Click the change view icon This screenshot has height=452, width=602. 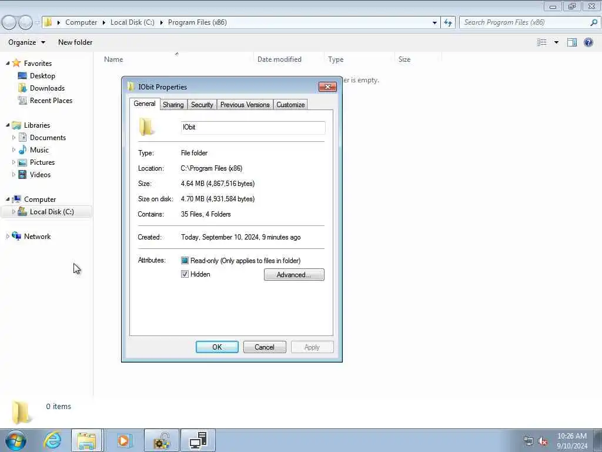541,42
